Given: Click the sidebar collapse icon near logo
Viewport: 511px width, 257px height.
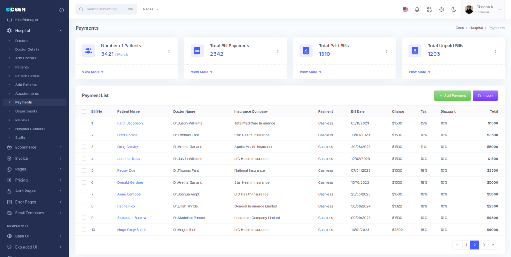Looking at the screenshot, I should click(61, 10).
